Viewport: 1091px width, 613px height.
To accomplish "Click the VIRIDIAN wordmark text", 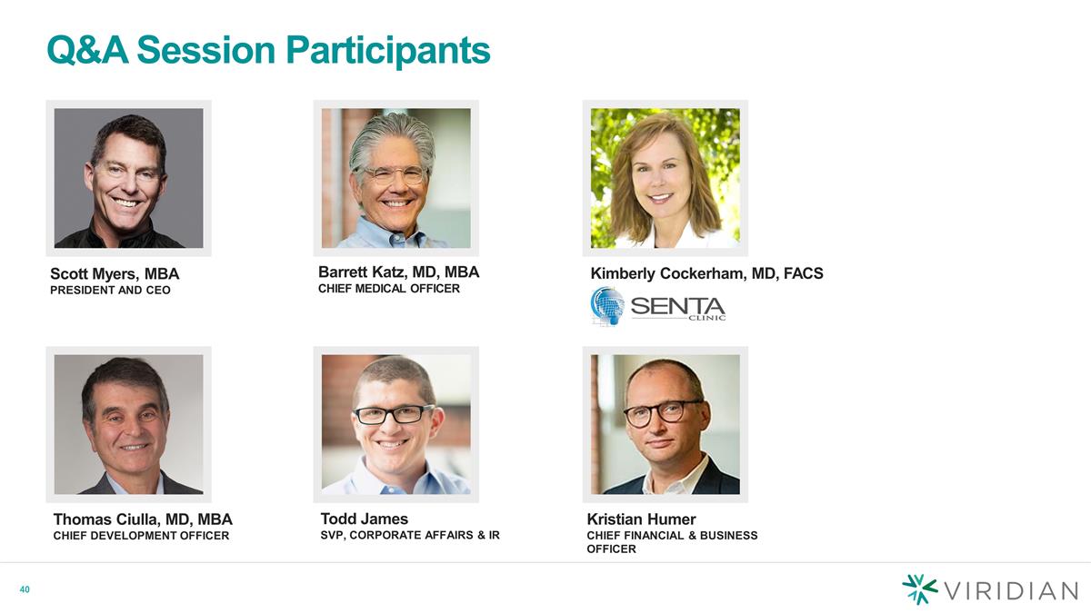I will point(1012,590).
